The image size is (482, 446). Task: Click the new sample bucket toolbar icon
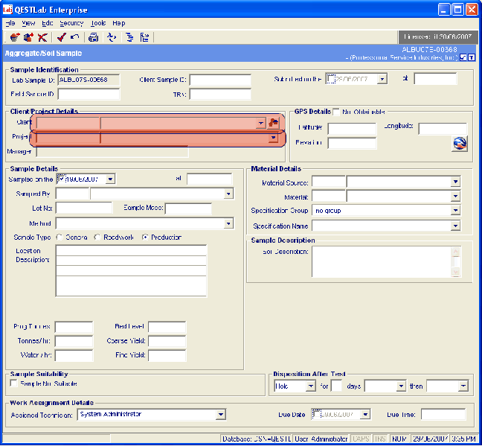[x=14, y=37]
